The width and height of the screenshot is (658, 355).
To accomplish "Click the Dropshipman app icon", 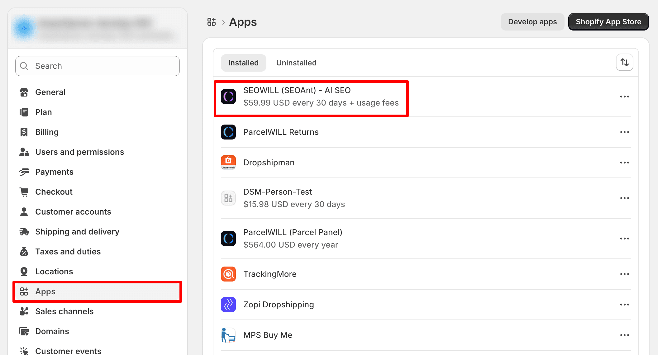I will pos(228,163).
